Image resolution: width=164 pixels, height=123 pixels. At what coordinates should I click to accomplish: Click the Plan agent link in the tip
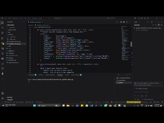tap(144, 83)
